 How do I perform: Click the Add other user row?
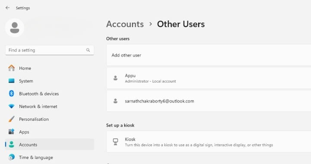(x=209, y=55)
